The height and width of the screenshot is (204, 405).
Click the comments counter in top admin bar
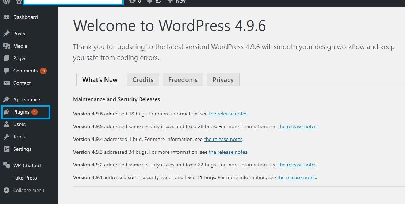coord(154,1)
